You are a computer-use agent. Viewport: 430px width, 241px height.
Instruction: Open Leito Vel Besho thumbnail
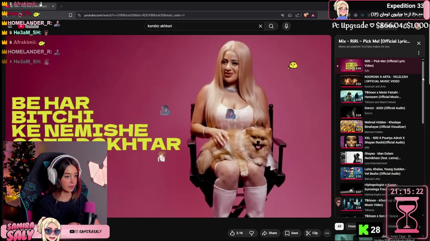351,173
